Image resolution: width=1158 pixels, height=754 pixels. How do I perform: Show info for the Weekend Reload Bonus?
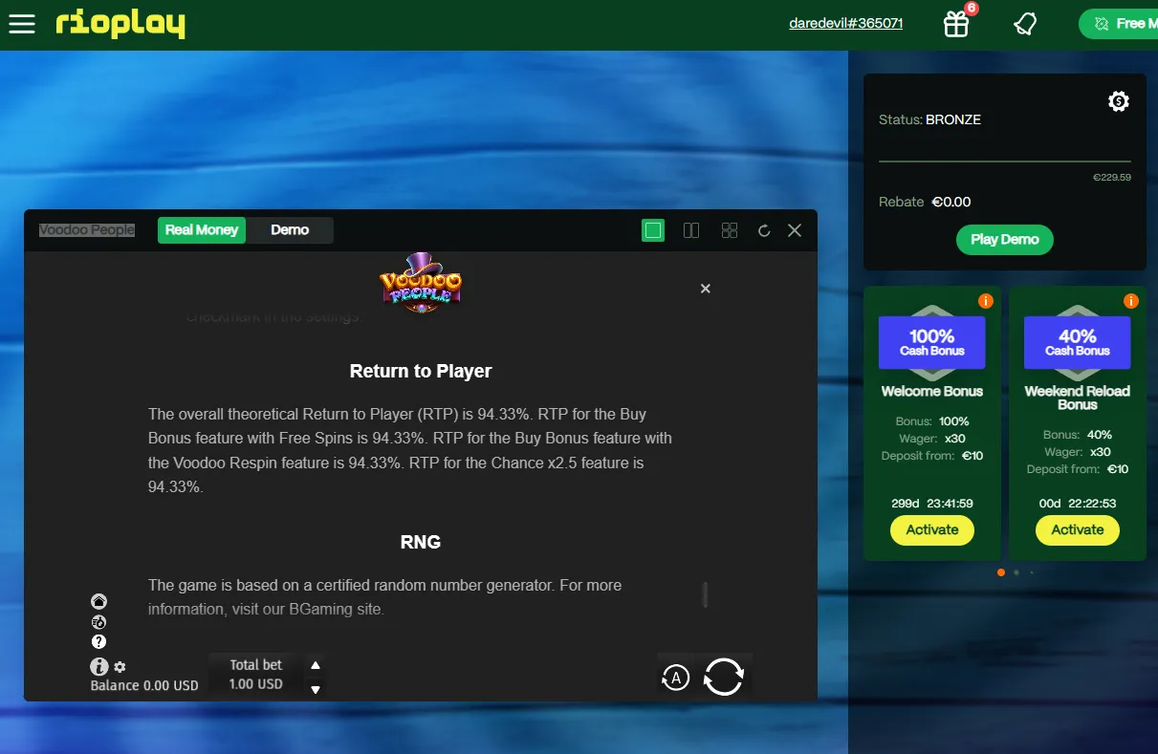1131,301
